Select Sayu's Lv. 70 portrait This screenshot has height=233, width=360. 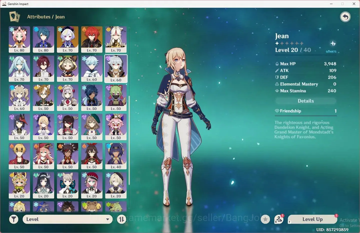point(68,69)
